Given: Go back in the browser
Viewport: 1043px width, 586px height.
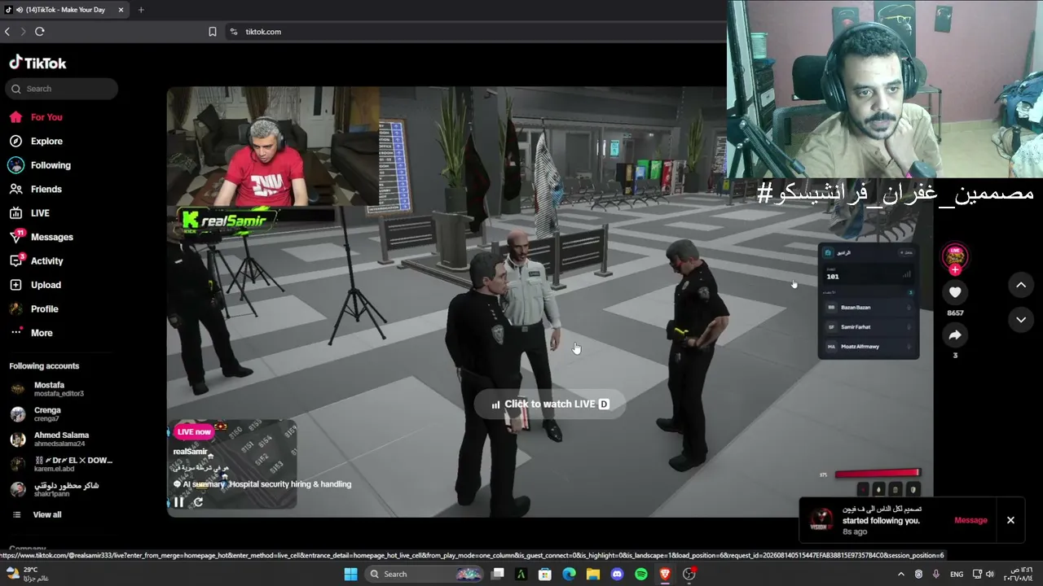Looking at the screenshot, I should pyautogui.click(x=7, y=32).
